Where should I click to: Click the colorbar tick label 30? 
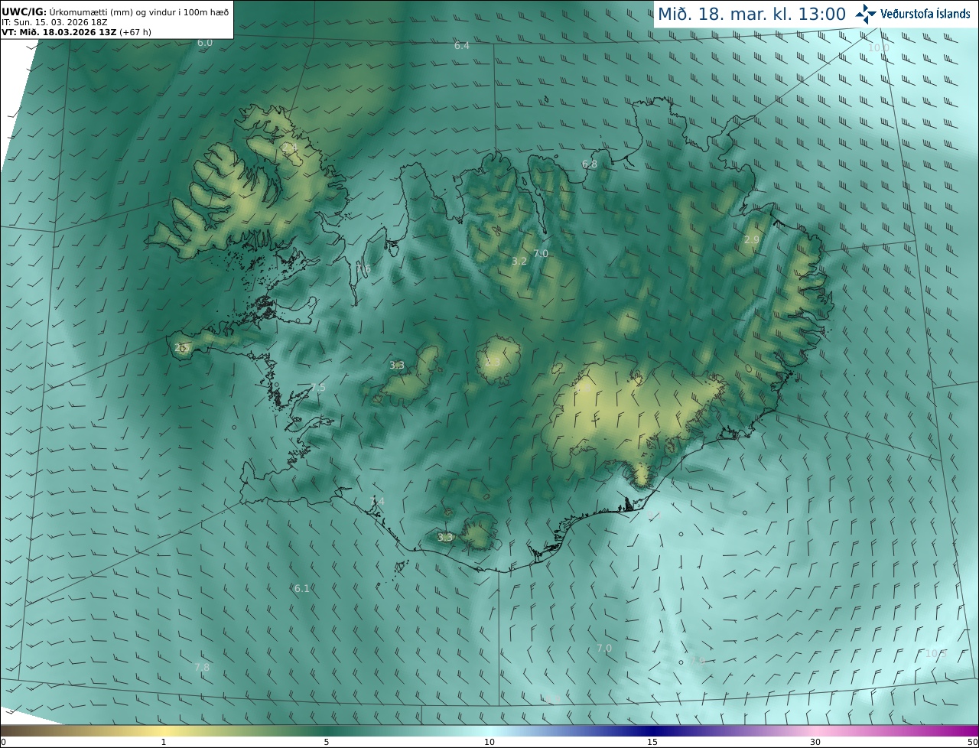tap(815, 742)
